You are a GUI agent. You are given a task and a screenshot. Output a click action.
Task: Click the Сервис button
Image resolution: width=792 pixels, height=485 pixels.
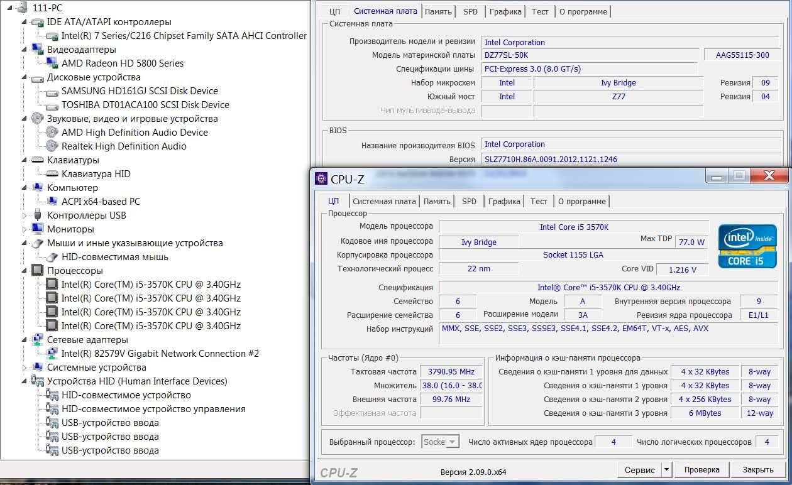point(640,469)
